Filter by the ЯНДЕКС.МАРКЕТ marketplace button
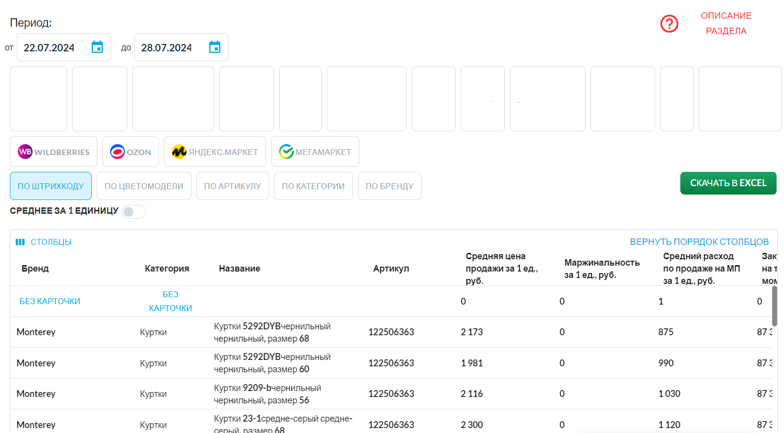This screenshot has height=433, width=784. [x=215, y=152]
